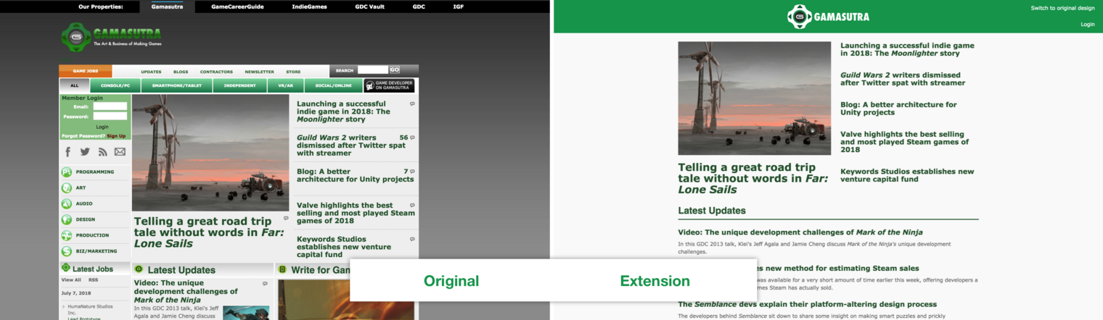The image size is (1103, 320).
Task: Click the Programming category icon
Action: (67, 172)
